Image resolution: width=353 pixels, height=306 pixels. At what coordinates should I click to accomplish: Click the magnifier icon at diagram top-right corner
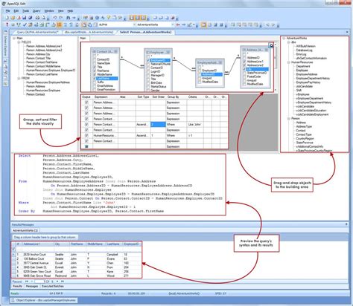(x=271, y=45)
